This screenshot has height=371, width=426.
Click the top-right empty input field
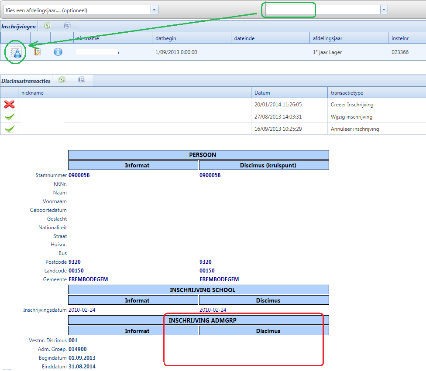click(322, 10)
